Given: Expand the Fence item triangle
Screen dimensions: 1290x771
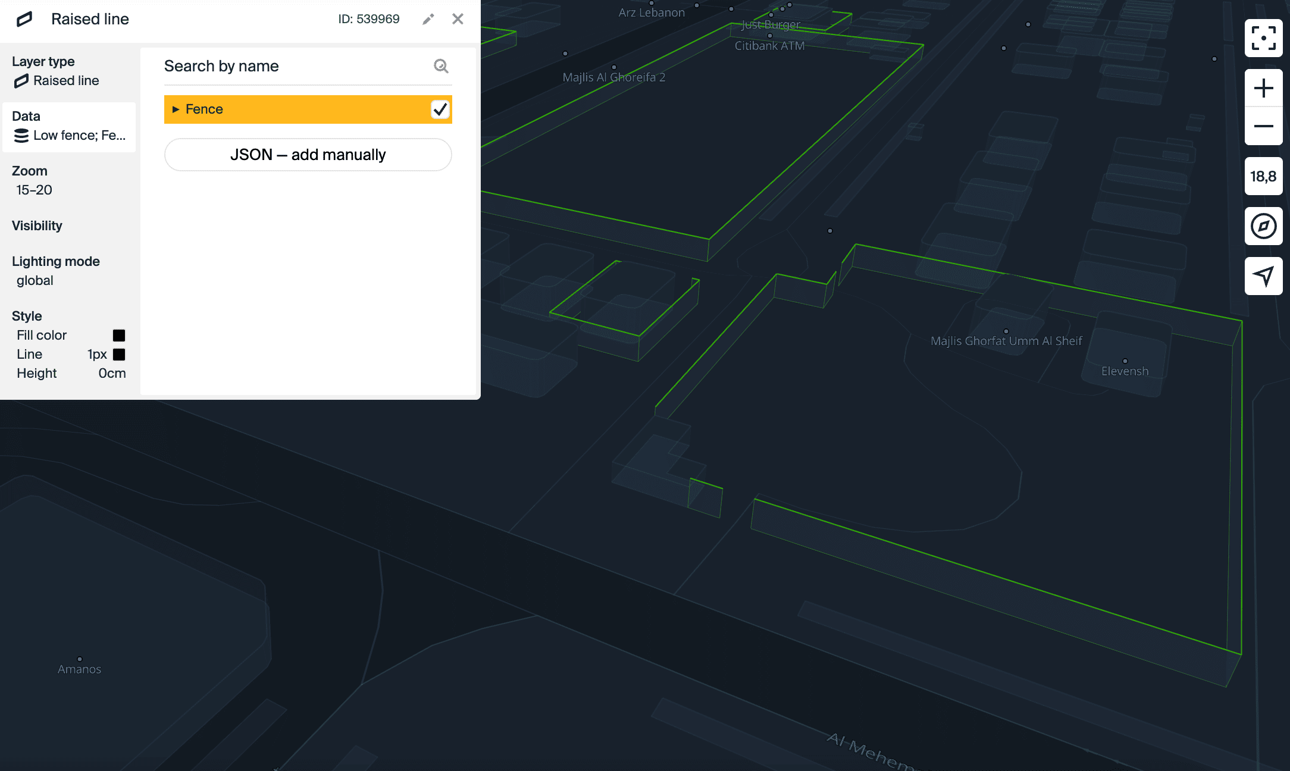Looking at the screenshot, I should click(176, 109).
